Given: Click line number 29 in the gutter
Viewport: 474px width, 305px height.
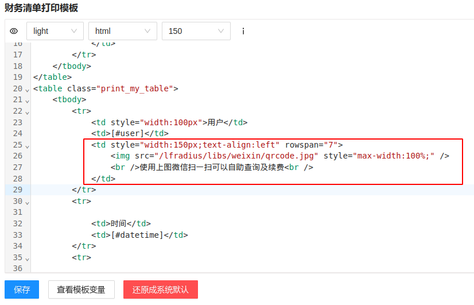Looking at the screenshot, I should pos(17,190).
